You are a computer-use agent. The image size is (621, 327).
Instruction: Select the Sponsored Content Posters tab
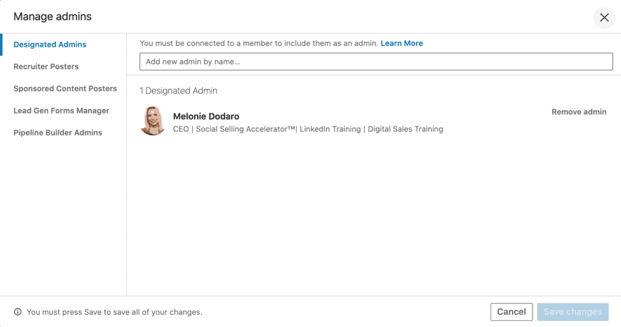click(x=65, y=89)
